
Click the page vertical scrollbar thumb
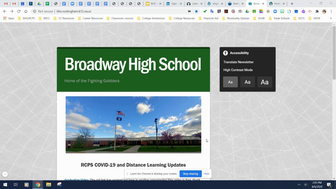tap(334, 52)
